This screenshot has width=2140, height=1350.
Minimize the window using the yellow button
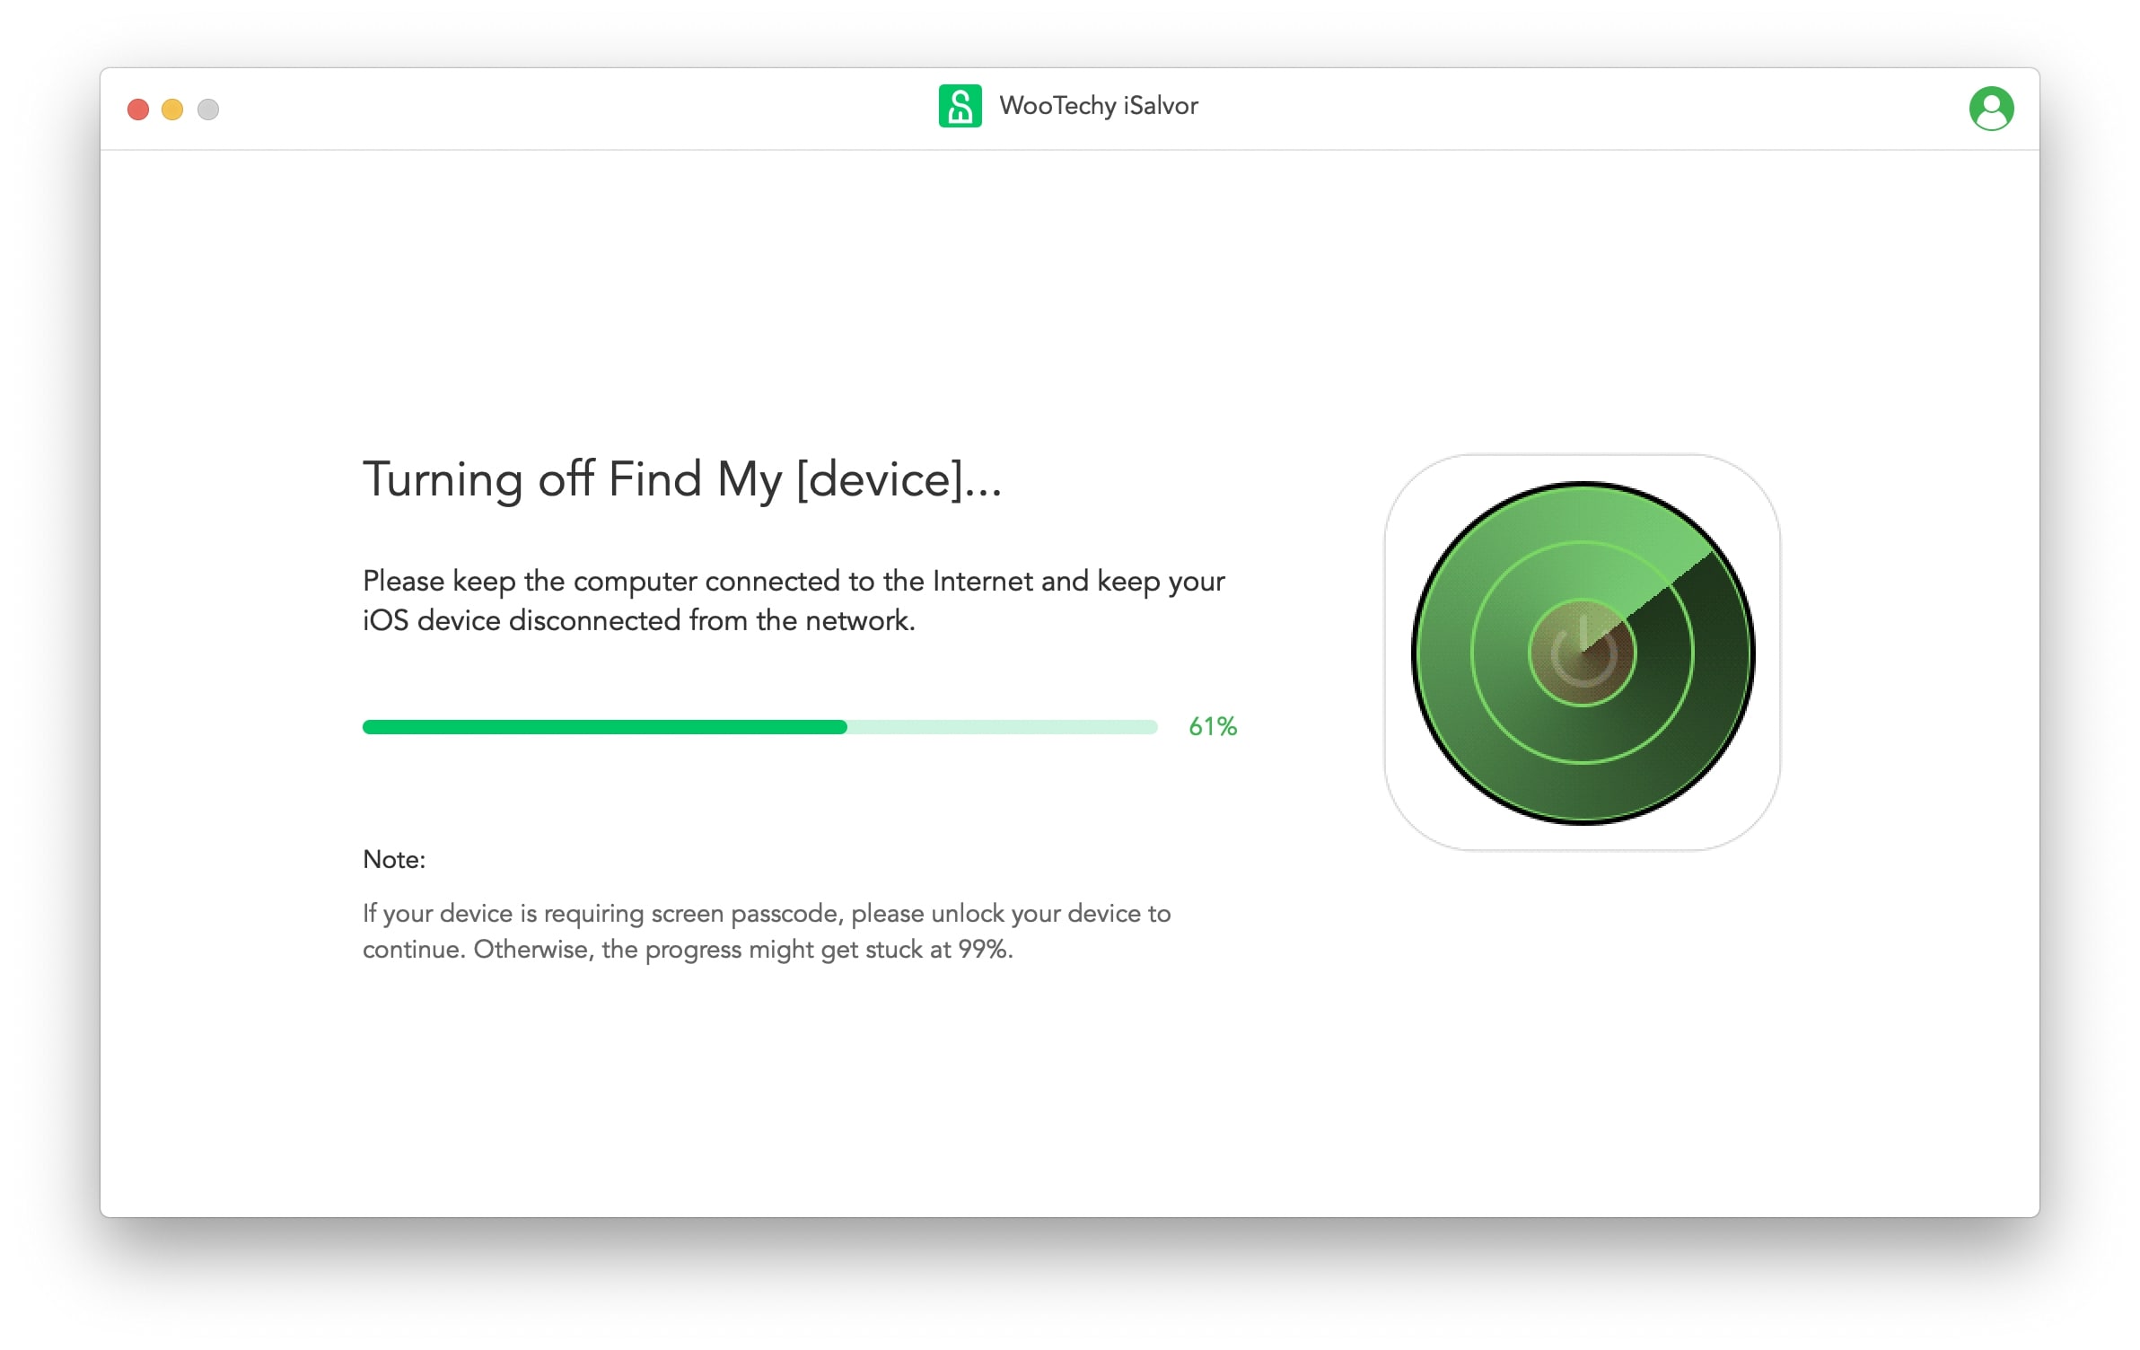[172, 110]
